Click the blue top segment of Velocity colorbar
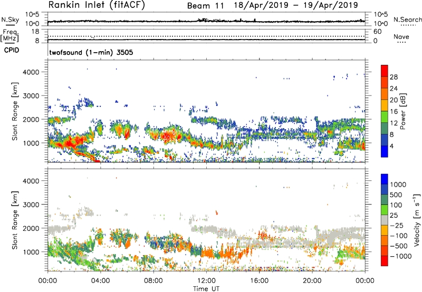The height and width of the screenshot is (292, 422). [385, 179]
